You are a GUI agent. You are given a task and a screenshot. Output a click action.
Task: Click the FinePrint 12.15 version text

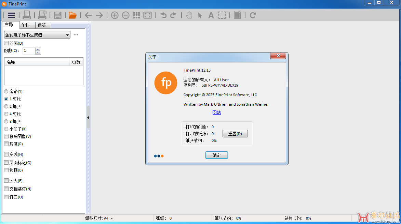(197, 70)
